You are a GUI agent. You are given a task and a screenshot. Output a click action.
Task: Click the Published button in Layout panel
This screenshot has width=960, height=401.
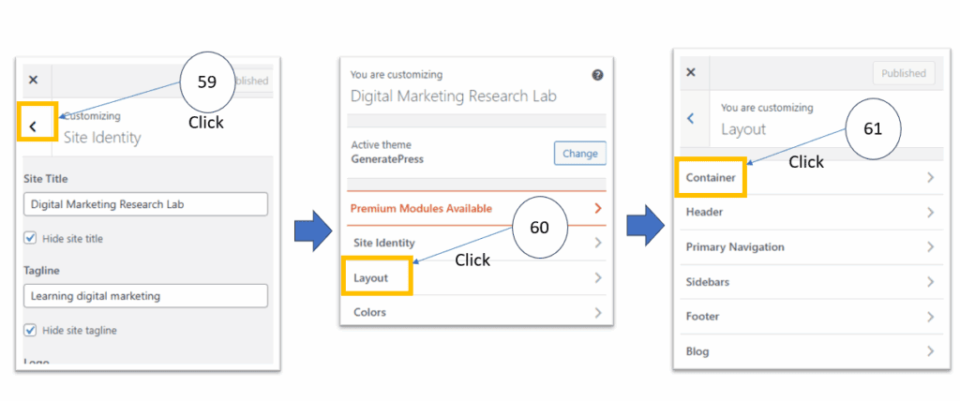[903, 73]
